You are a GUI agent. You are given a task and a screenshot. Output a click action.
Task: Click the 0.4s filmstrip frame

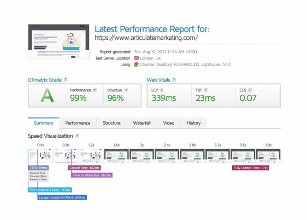pyautogui.click(x=40, y=156)
